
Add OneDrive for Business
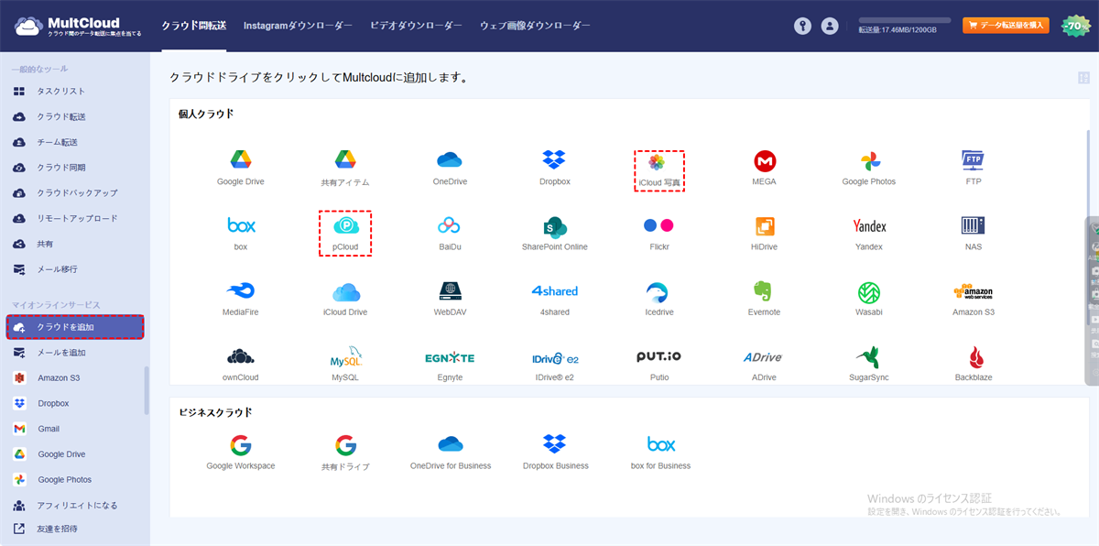coord(450,444)
